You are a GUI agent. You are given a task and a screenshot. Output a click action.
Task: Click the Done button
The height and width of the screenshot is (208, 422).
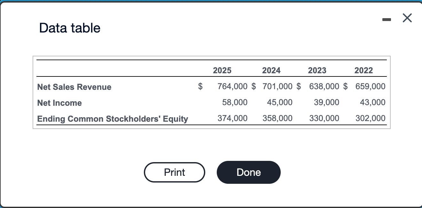pyautogui.click(x=248, y=172)
